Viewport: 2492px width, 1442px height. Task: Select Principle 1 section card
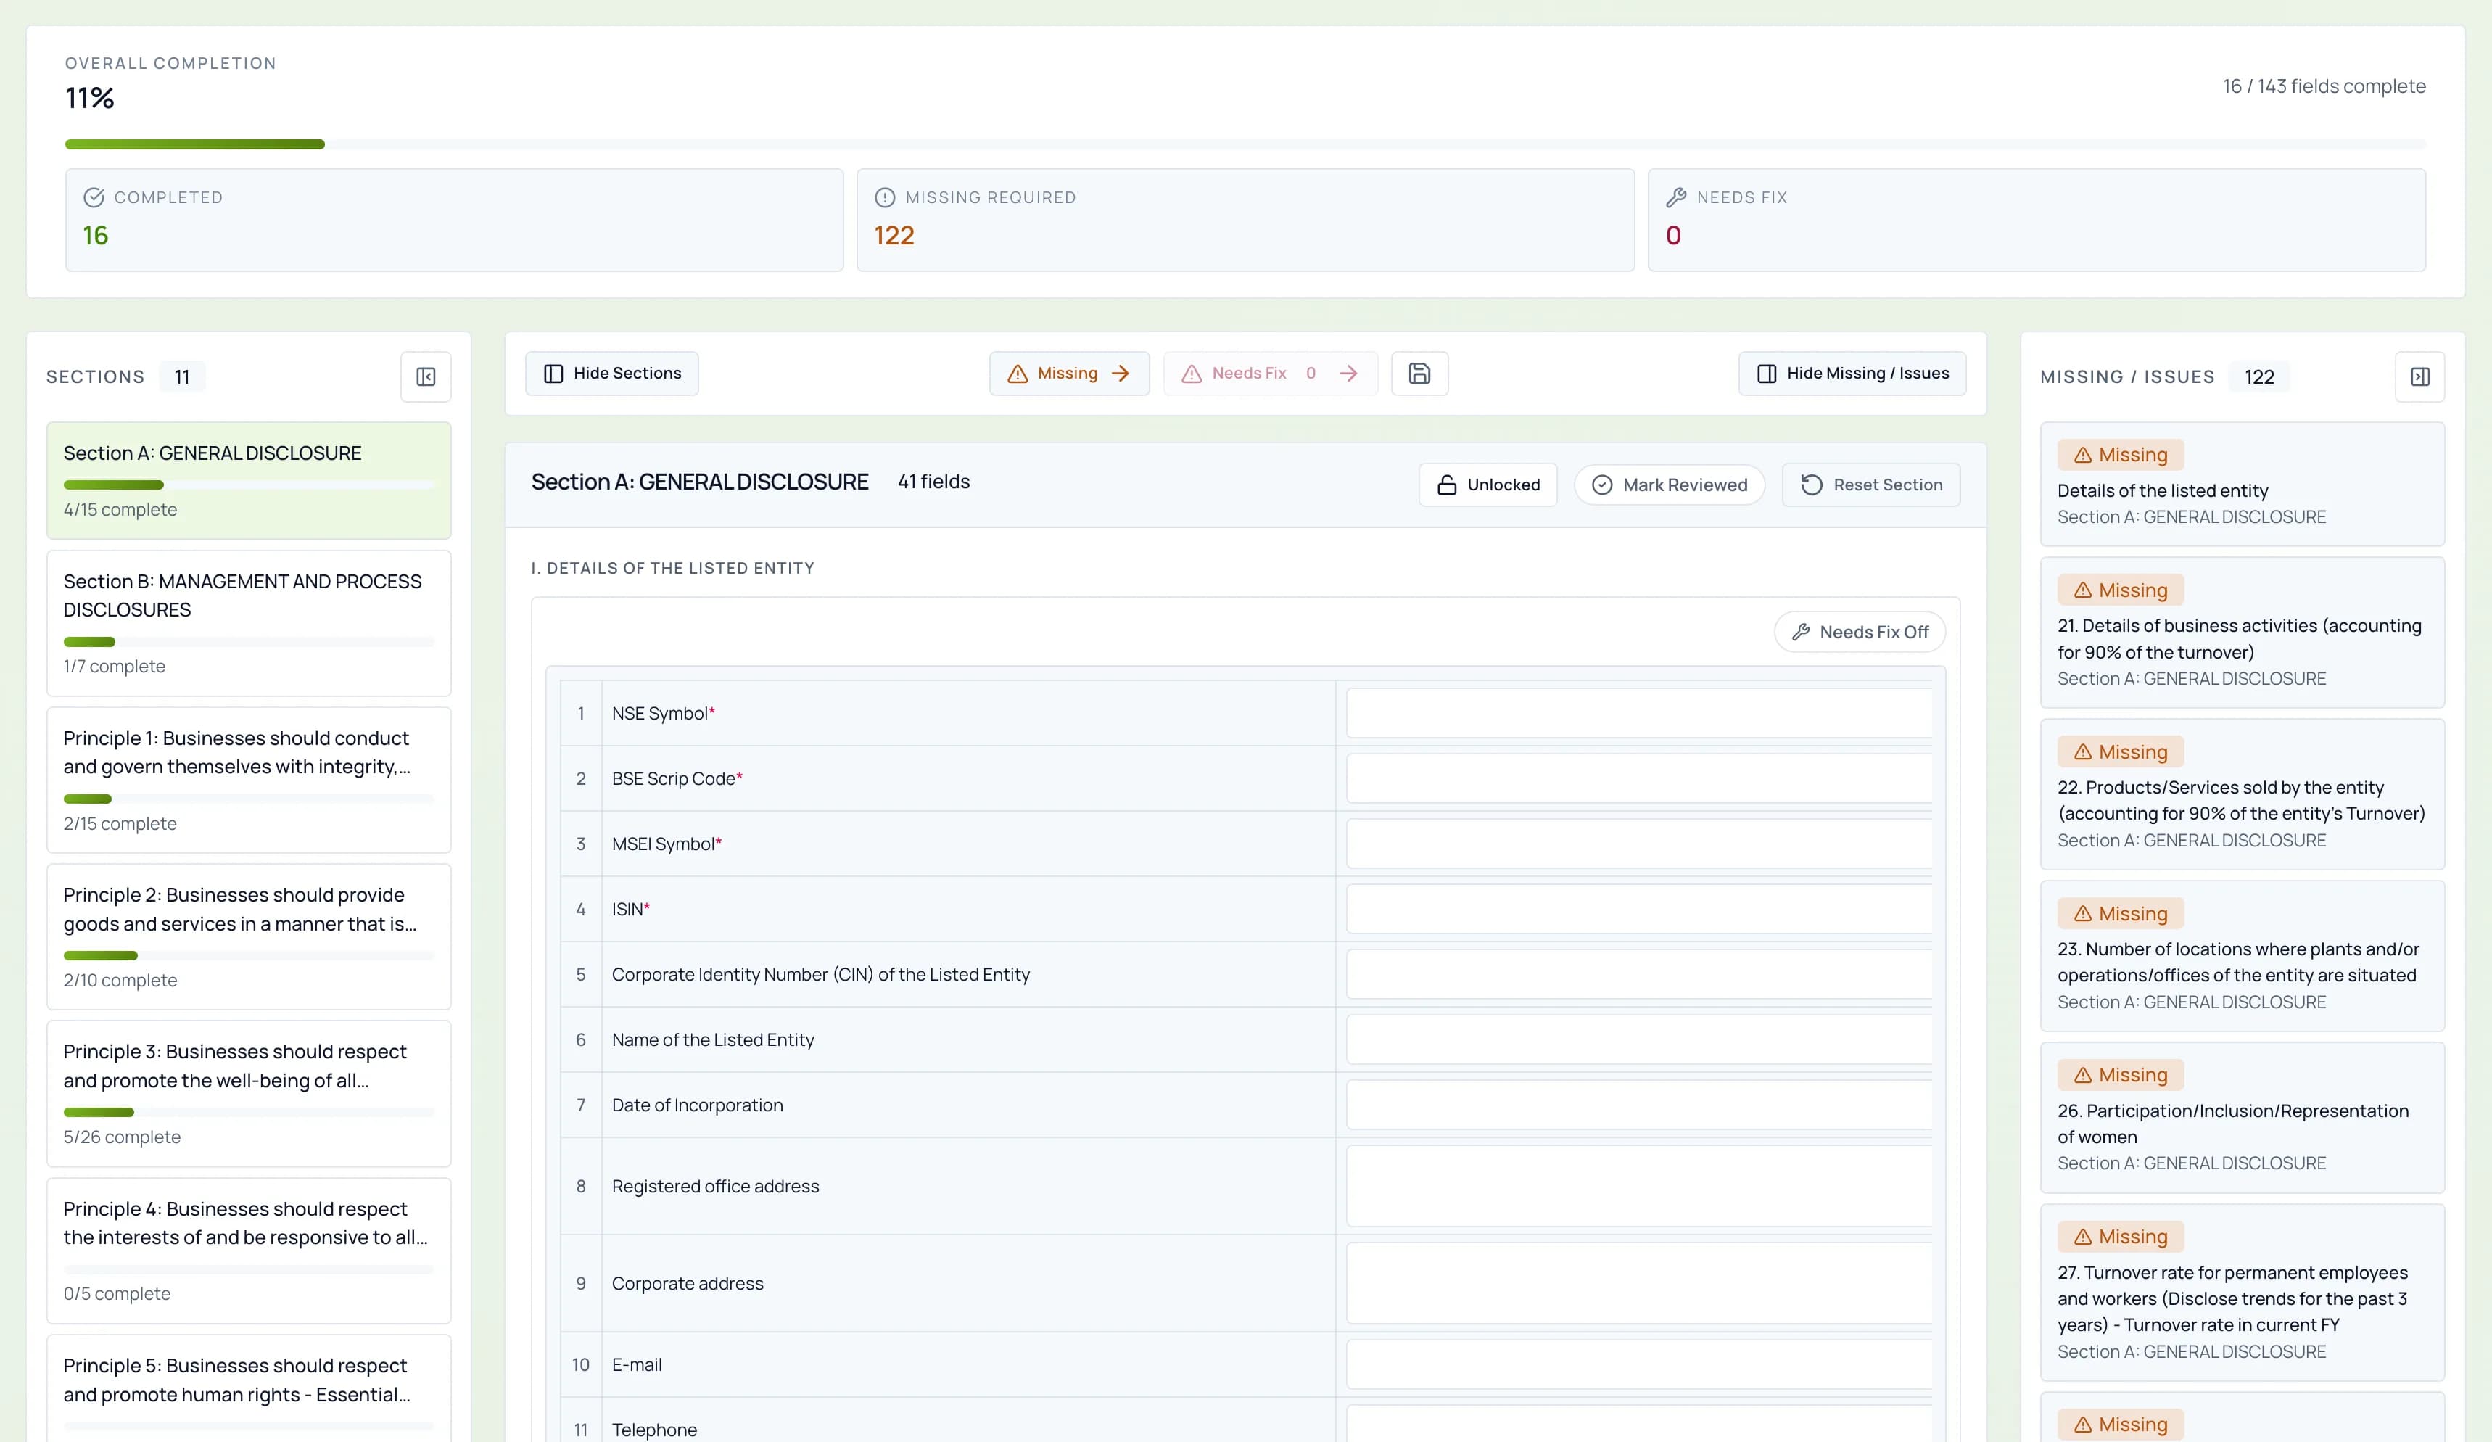click(x=248, y=780)
